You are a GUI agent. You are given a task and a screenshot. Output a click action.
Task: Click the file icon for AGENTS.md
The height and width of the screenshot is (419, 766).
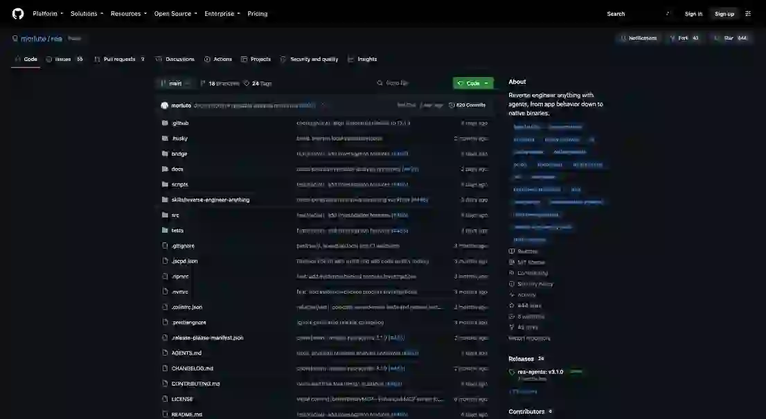(165, 353)
